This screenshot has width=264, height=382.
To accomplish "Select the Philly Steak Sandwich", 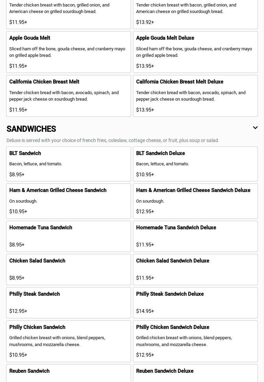I will [x=68, y=303].
